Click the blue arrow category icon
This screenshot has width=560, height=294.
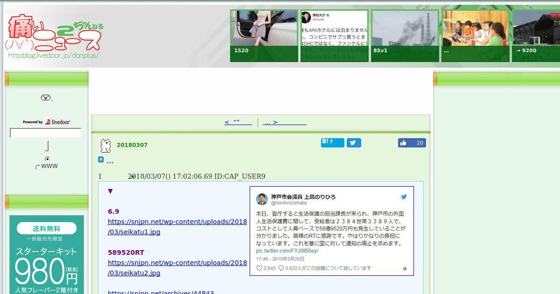point(101,159)
